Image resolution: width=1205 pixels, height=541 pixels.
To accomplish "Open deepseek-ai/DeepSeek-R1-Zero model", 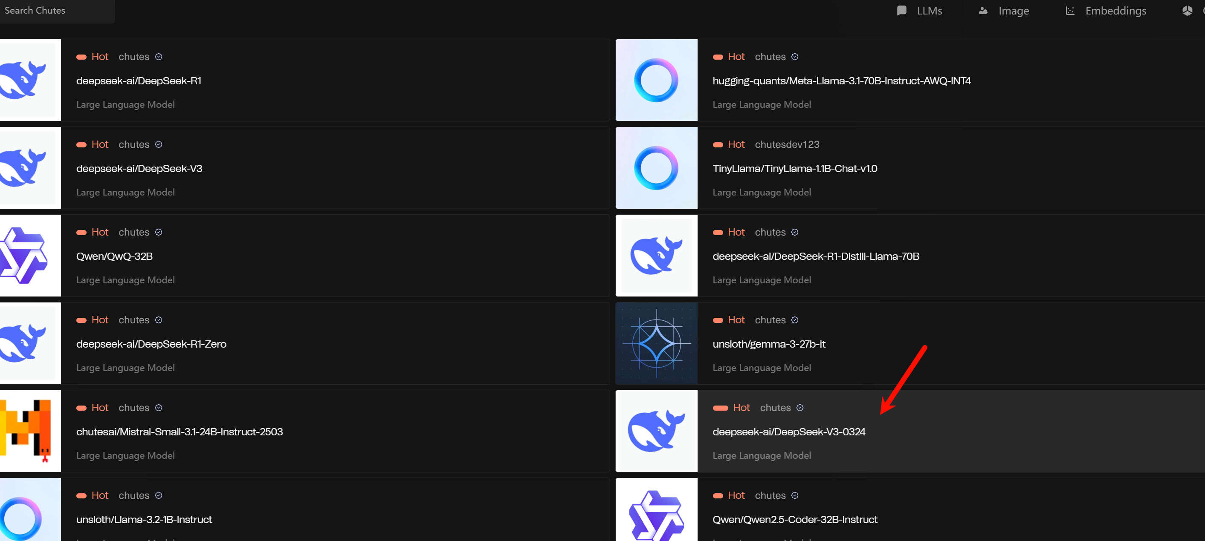I will tap(151, 344).
